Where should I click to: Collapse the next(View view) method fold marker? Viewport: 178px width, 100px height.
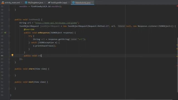coord(9,82)
